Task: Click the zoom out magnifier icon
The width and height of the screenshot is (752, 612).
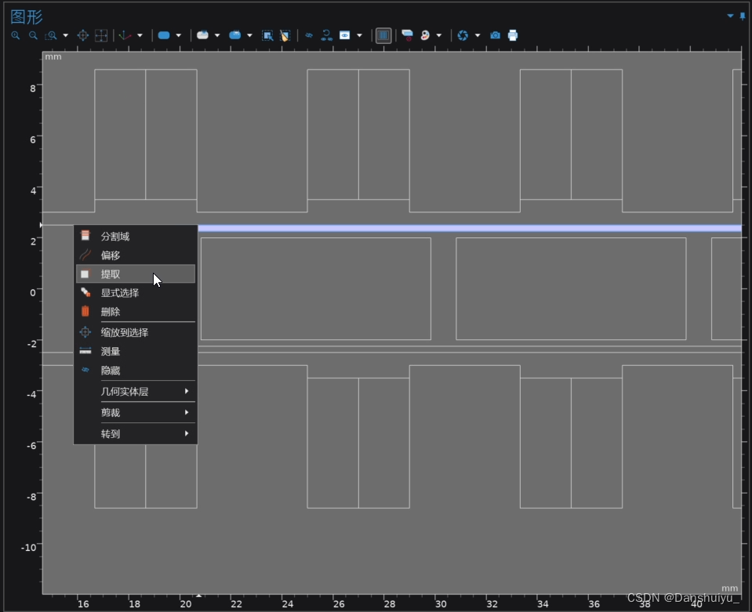Action: tap(33, 35)
